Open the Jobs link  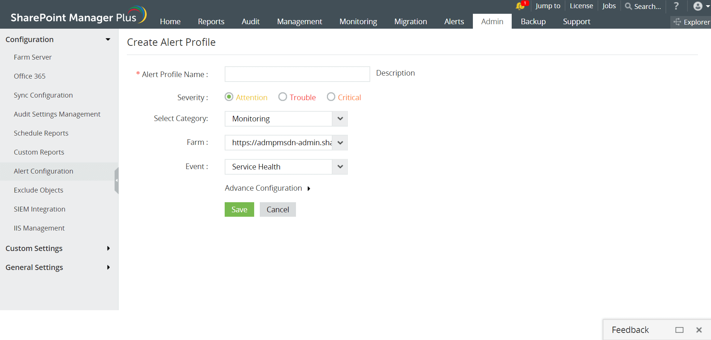[609, 6]
